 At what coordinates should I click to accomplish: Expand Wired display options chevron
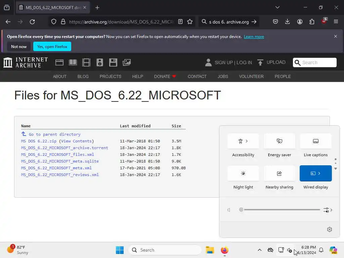pyautogui.click(x=319, y=173)
